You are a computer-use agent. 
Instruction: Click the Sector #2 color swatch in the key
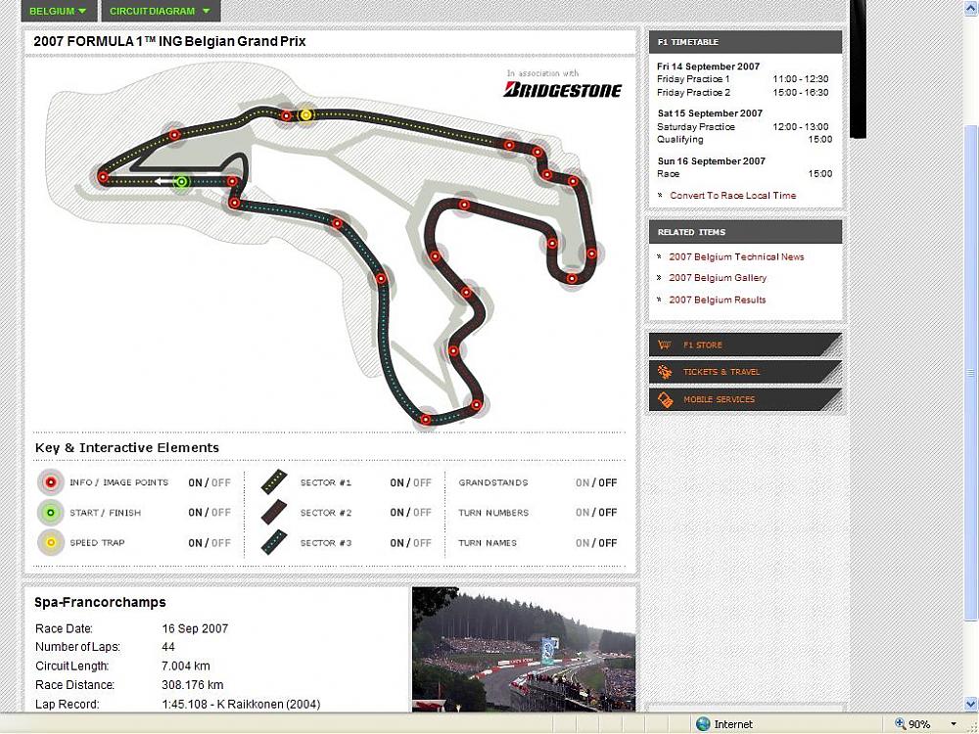274,512
